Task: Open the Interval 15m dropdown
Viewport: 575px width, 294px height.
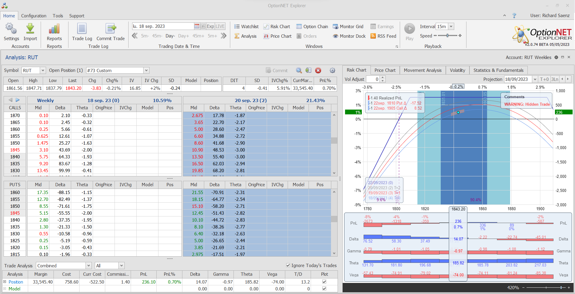Action: pos(451,26)
